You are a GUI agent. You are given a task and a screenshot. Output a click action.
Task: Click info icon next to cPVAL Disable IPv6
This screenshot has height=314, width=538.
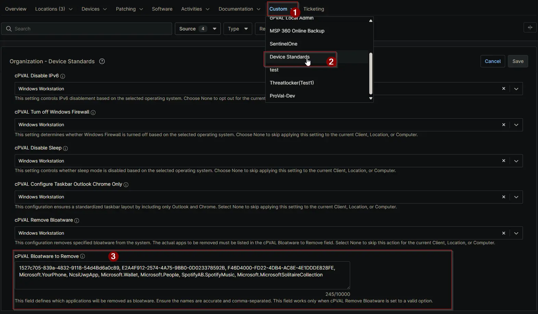click(63, 76)
